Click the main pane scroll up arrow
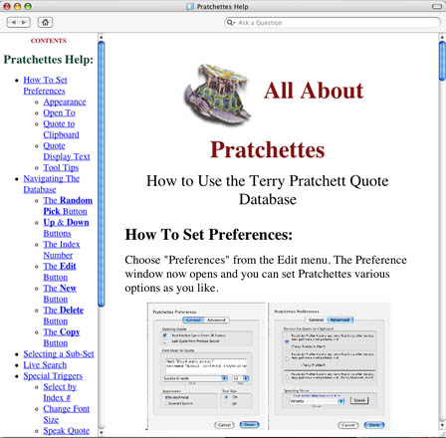The image size is (446, 438). pos(442,37)
